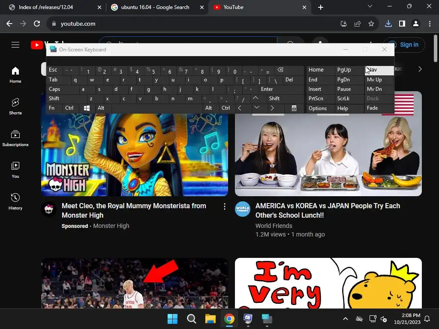Click Windows logo key on On-Screen Keyboard

87,108
